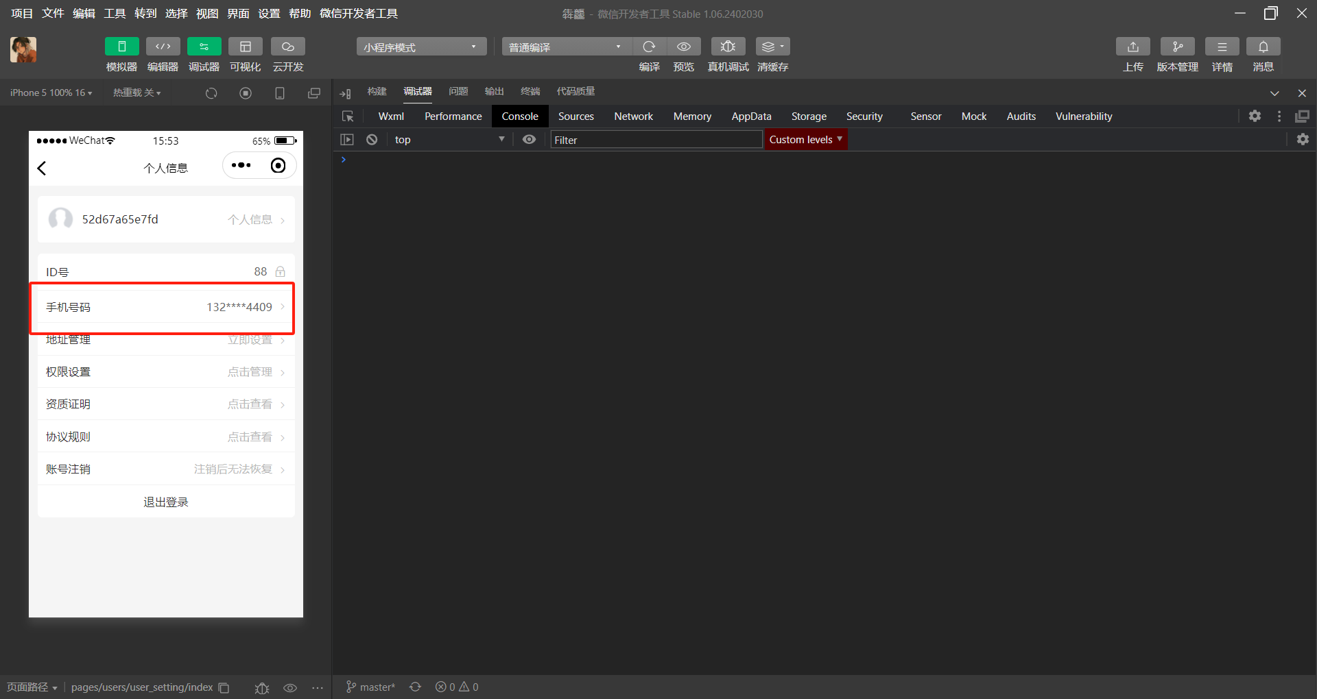Open the 可视化 visual layout icon
The height and width of the screenshot is (699, 1317).
246,47
